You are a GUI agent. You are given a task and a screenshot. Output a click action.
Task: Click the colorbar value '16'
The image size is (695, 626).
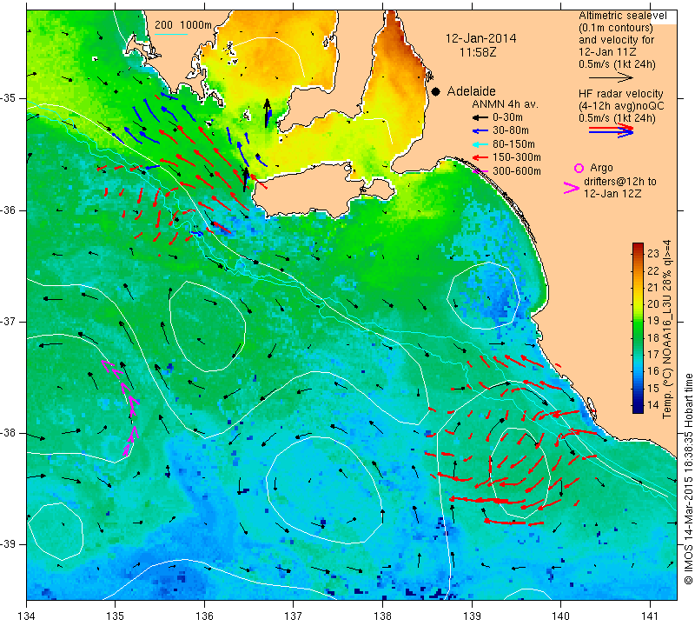pos(653,371)
